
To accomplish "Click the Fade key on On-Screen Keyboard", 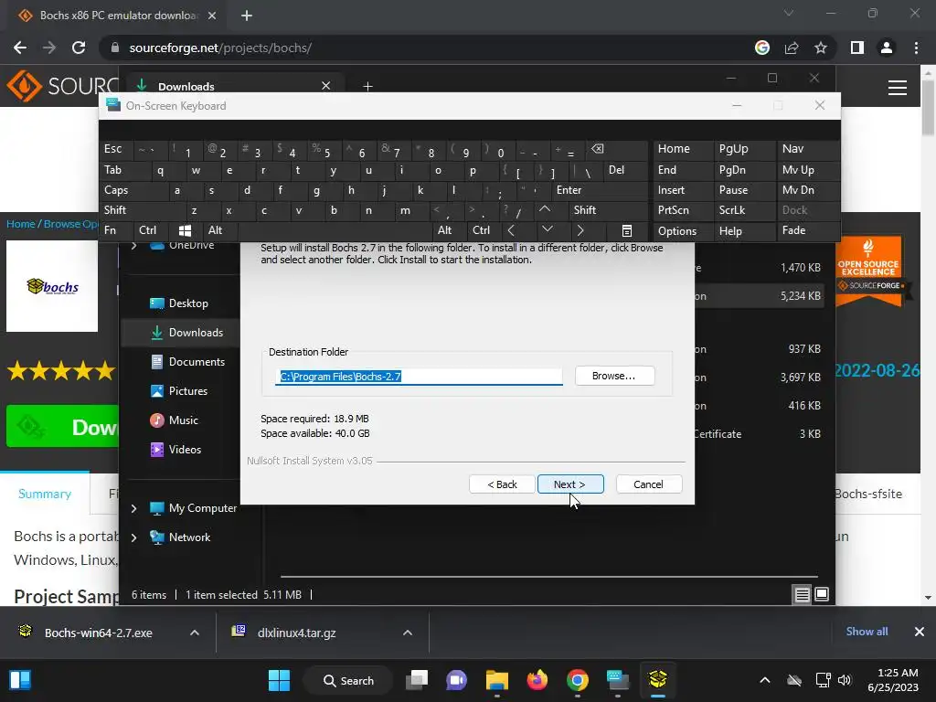I will [x=793, y=230].
